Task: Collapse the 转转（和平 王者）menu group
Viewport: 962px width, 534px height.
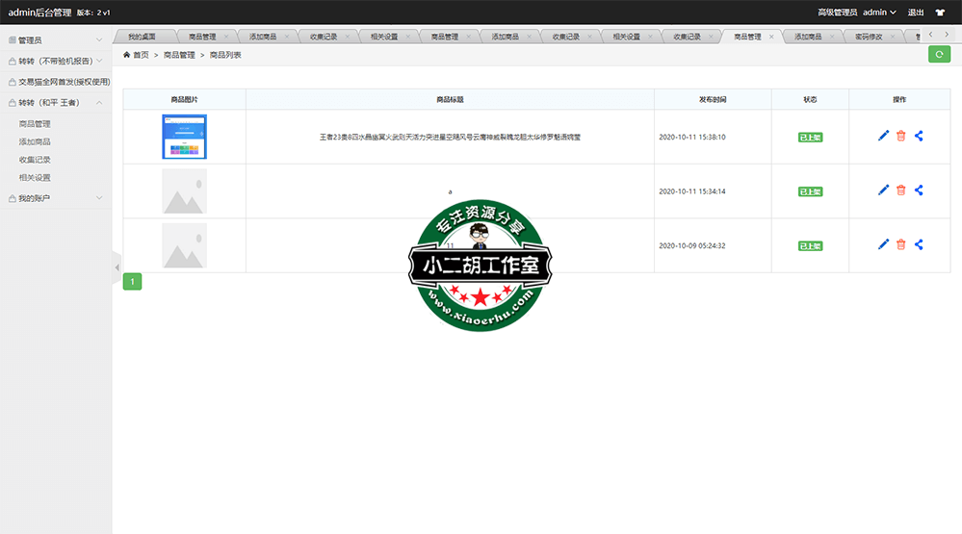Action: click(x=56, y=103)
